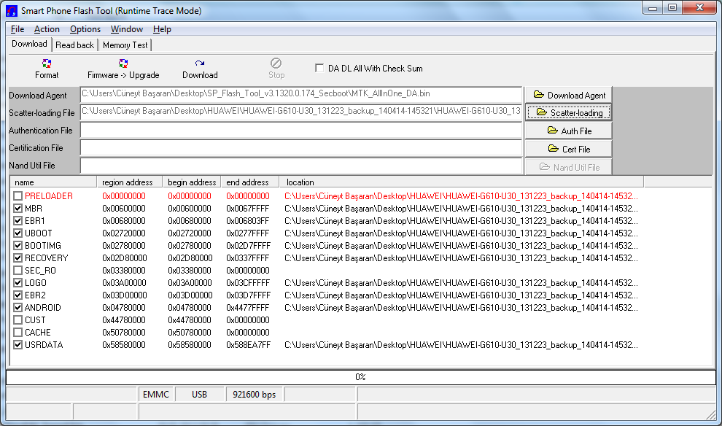
Task: Click the Auth File button
Action: [569, 131]
